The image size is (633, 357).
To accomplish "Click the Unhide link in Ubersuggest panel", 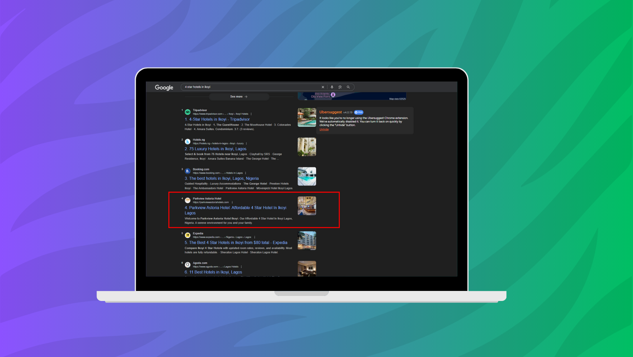I will 324,129.
